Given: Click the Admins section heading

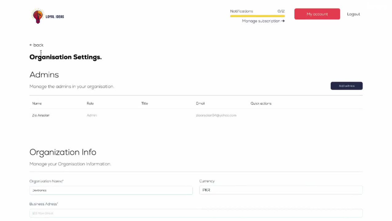Looking at the screenshot, I should point(44,75).
